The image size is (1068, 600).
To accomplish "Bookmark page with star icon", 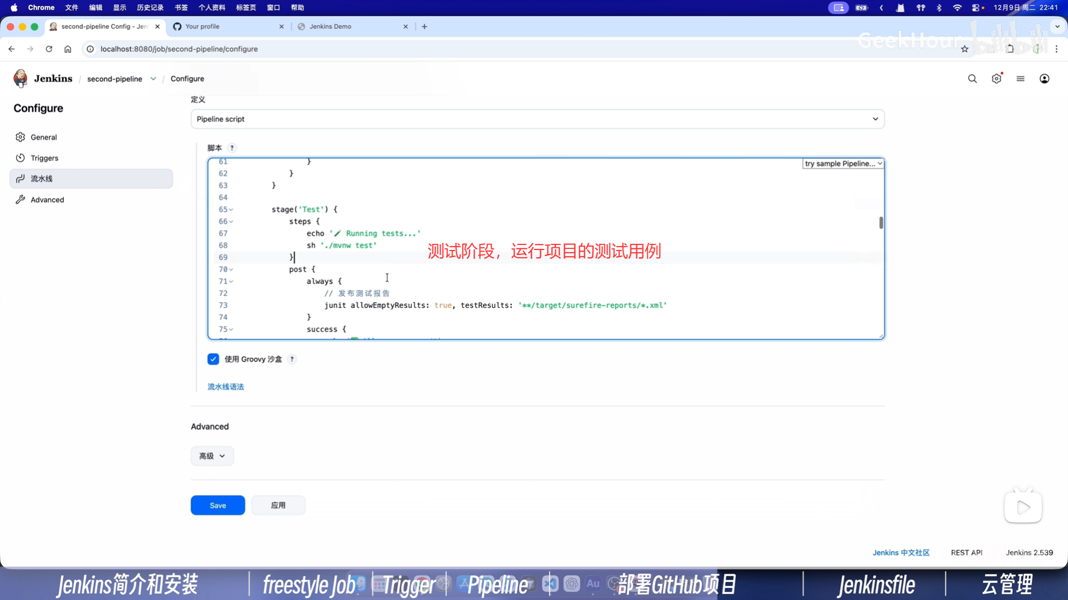I will coord(965,49).
